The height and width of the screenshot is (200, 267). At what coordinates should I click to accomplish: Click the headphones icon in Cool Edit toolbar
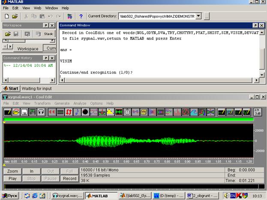pyautogui.click(x=41, y=112)
